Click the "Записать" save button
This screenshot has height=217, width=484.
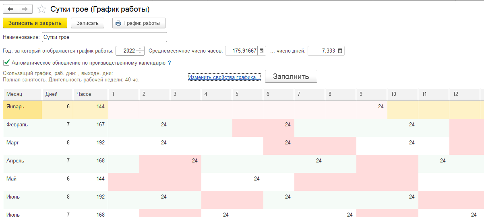(87, 23)
